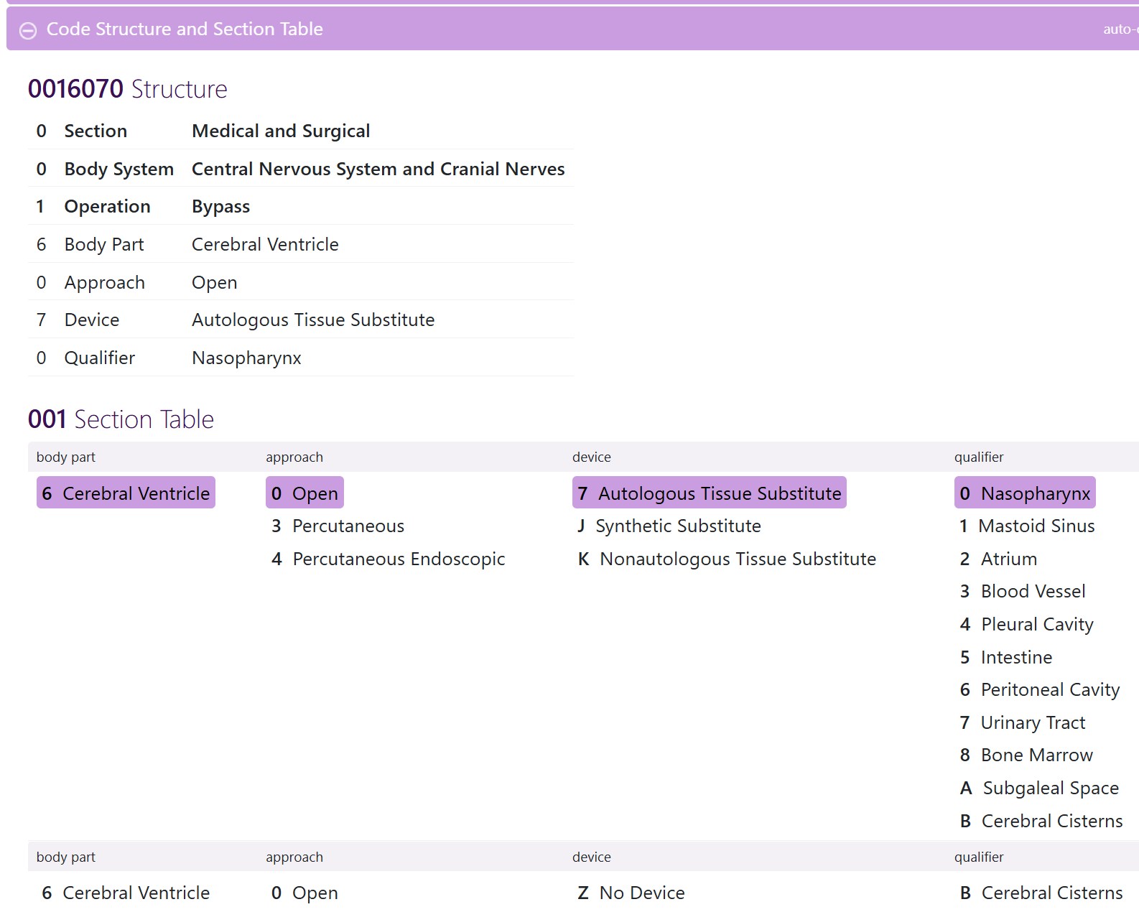Select Bone Marrow qualifier

(1026, 755)
